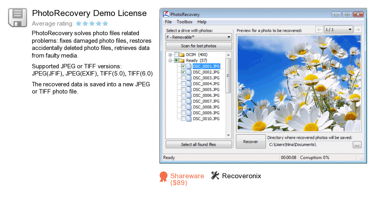375x197 pixels.
Task: Click the fifth rating star
Action: click(x=105, y=24)
